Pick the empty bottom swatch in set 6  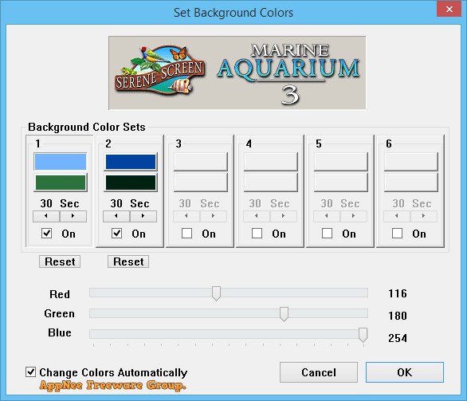(x=411, y=183)
